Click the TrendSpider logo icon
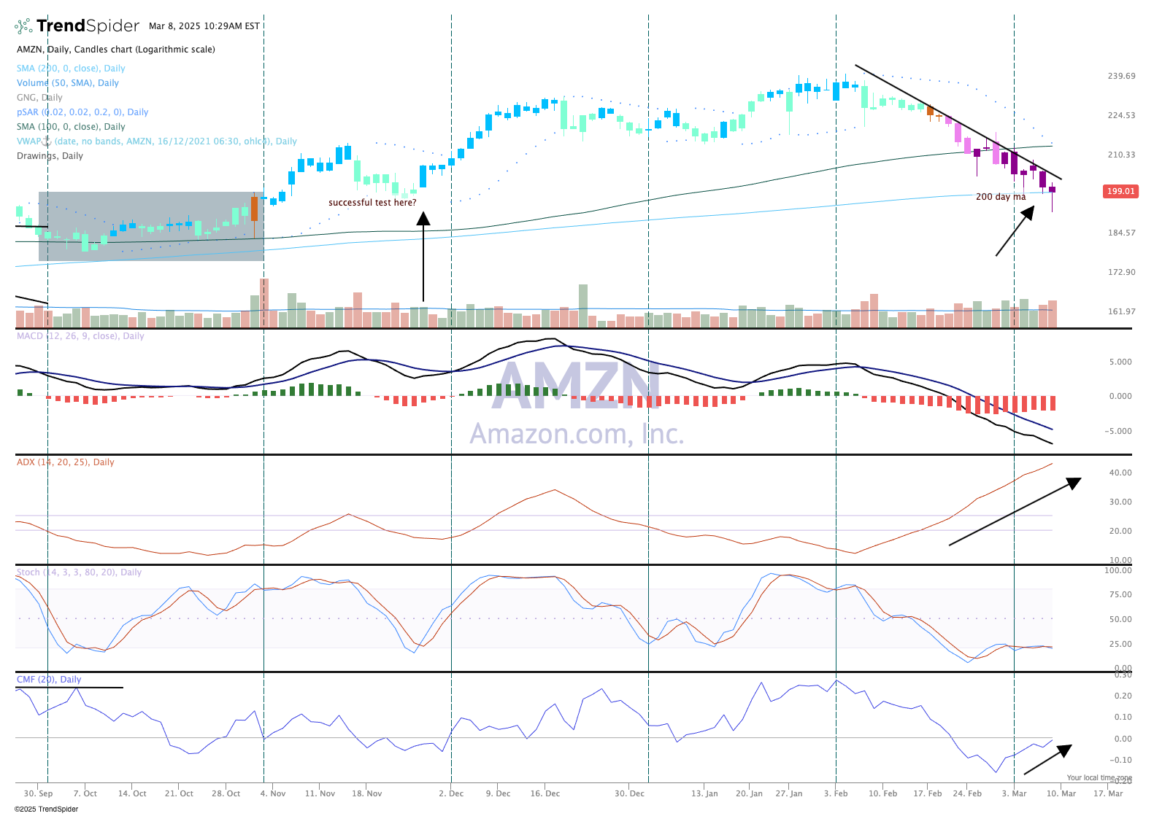Image resolution: width=1154 pixels, height=816 pixels. (23, 26)
